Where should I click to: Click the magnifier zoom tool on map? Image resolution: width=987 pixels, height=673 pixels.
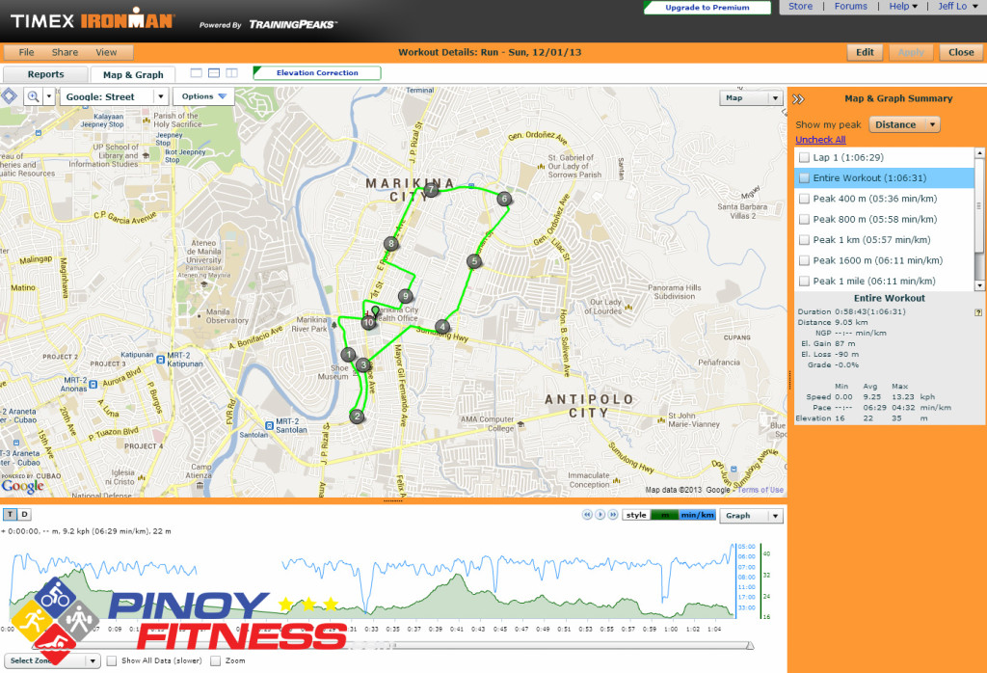tap(34, 96)
